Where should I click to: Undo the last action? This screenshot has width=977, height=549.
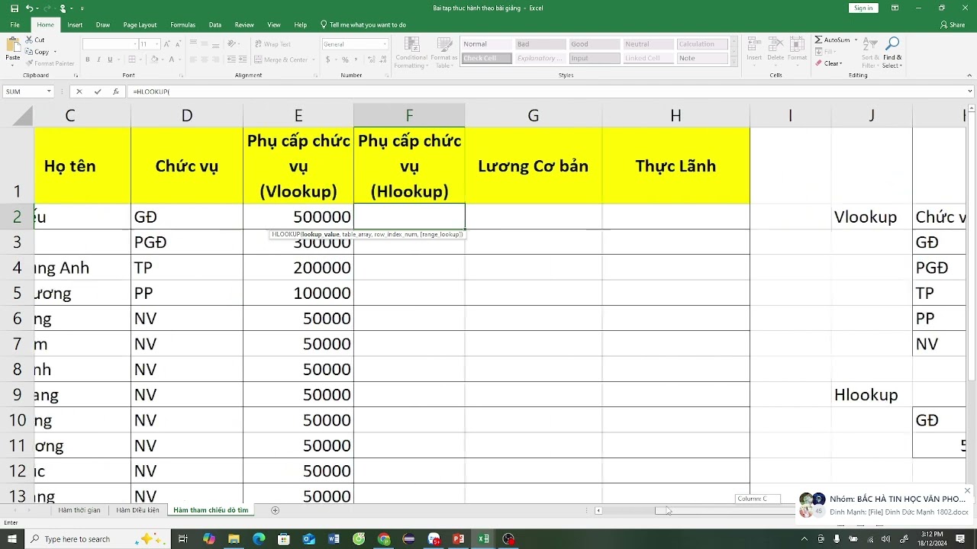pos(29,8)
